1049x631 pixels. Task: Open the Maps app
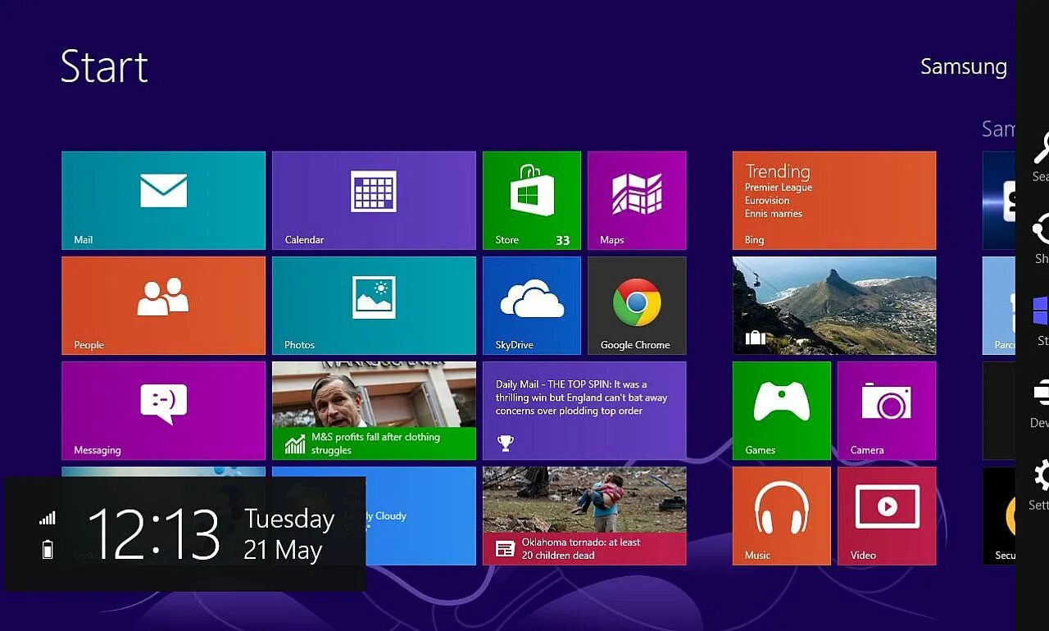click(x=637, y=199)
